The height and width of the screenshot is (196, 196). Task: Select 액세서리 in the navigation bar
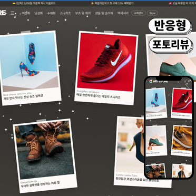(123, 13)
